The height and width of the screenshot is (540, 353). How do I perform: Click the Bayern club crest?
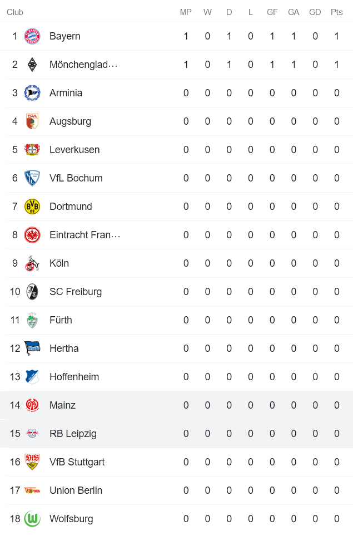[x=32, y=36]
